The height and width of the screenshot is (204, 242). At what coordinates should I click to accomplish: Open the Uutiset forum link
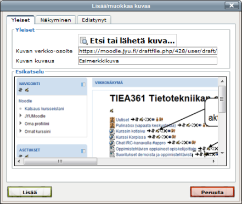[x=122, y=120]
